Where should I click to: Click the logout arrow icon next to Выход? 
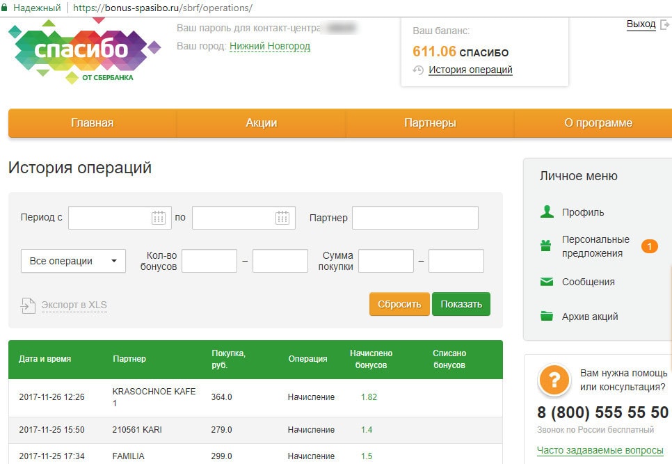coord(665,24)
